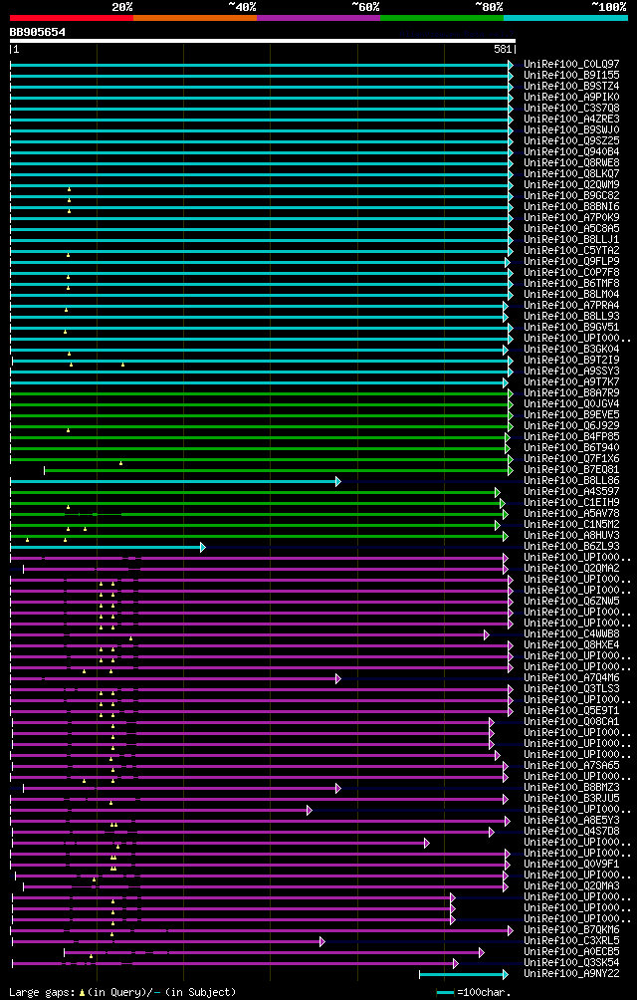Open UniRef100_C5YTA2 label
Viewport: 637px width, 1000px height.
[571, 251]
